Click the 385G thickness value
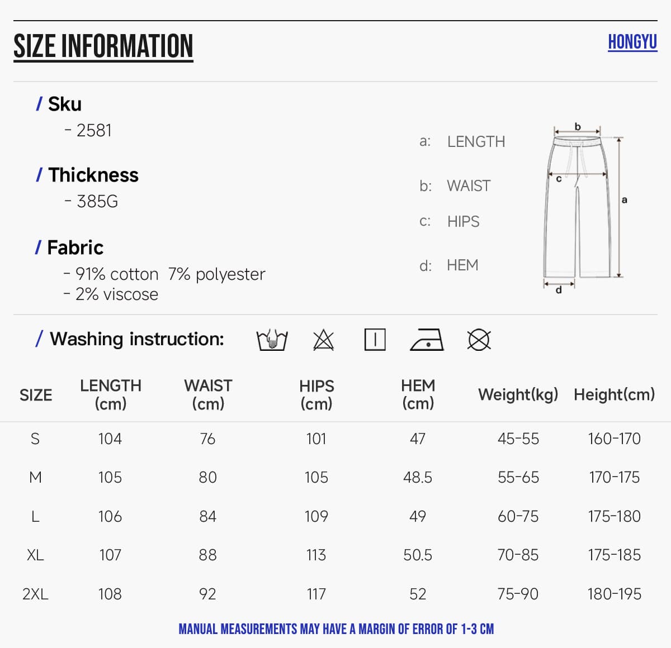Screen dimensions: 671x648 [97, 201]
